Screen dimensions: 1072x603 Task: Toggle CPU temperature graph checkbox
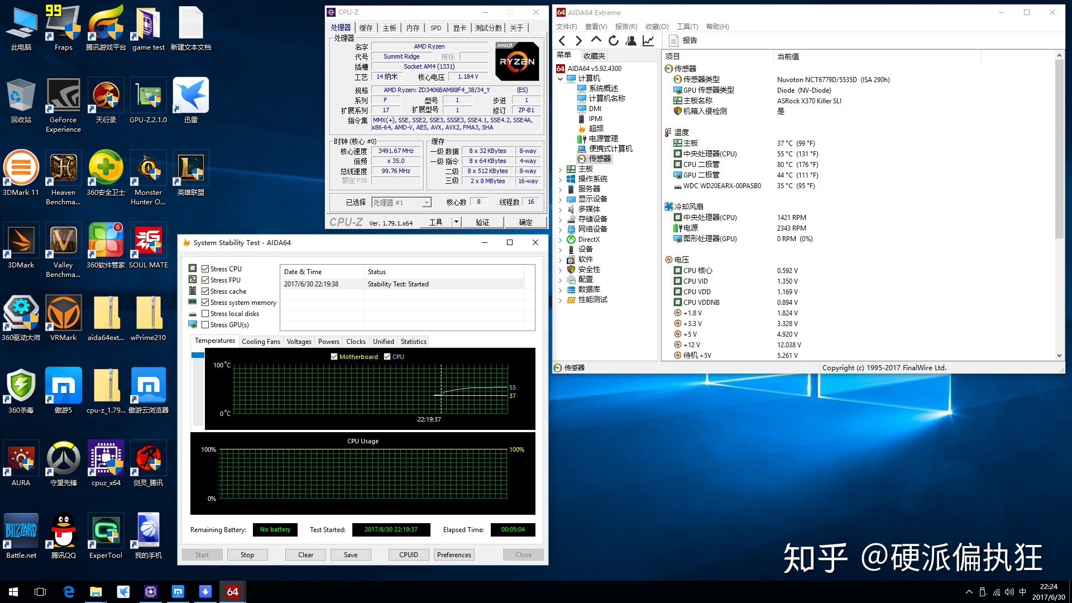click(x=387, y=356)
